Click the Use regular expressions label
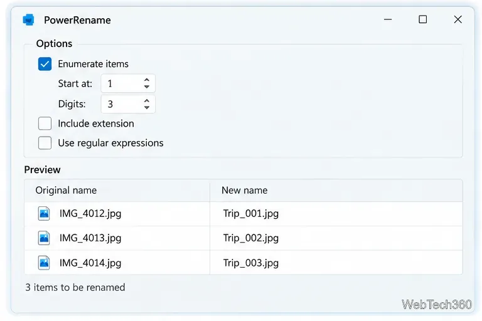The width and height of the screenshot is (482, 321). (x=110, y=143)
